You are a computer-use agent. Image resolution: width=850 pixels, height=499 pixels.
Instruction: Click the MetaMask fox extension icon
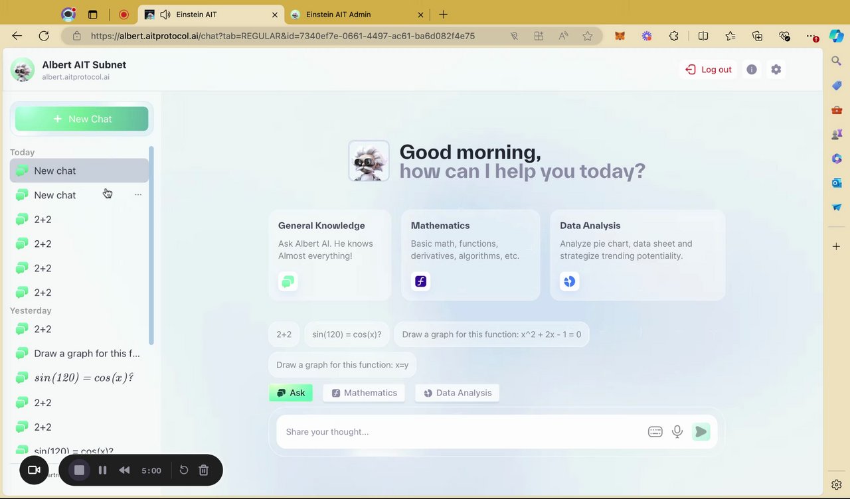(x=620, y=36)
